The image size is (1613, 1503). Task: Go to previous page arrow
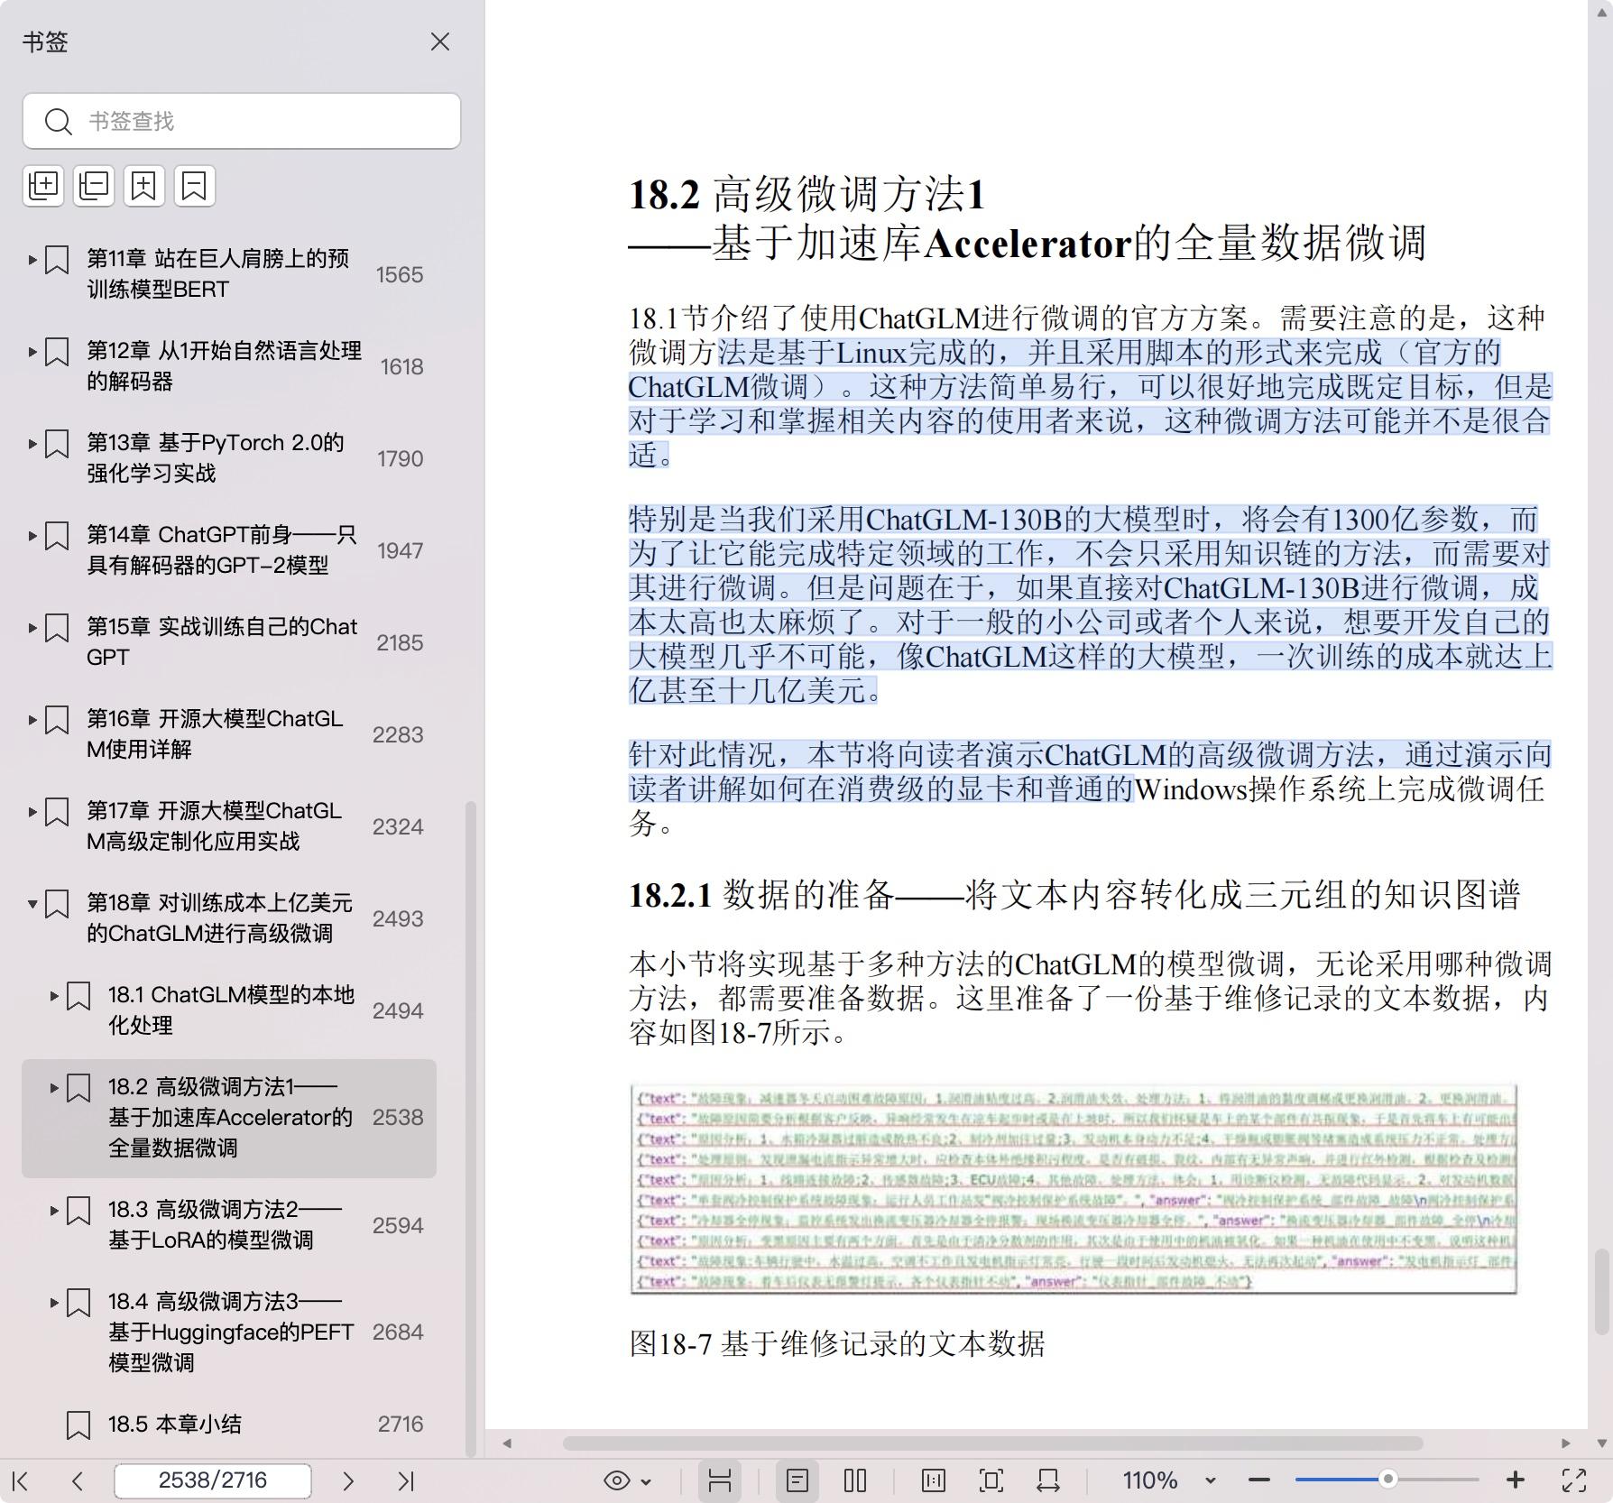click(x=78, y=1480)
